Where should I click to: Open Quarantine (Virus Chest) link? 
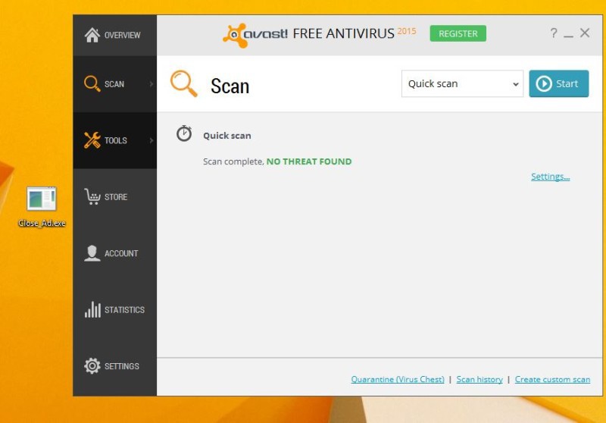click(x=398, y=379)
